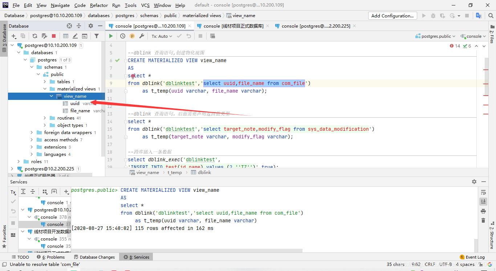This screenshot has width=496, height=271.
Task: Open the Tx: Auto transaction mode dropdown
Action: click(x=162, y=36)
